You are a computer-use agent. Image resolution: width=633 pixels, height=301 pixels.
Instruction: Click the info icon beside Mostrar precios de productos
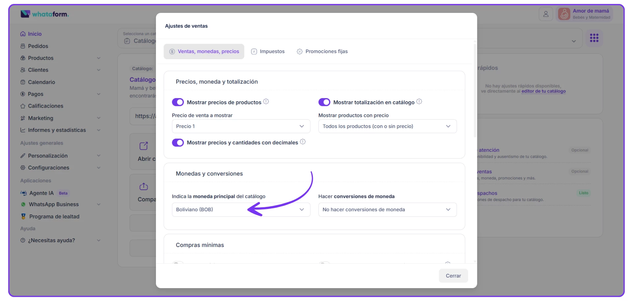[x=266, y=102]
